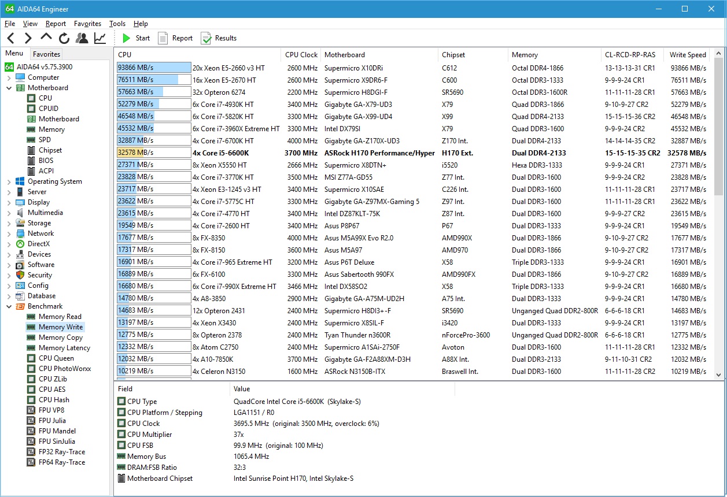Image resolution: width=727 pixels, height=497 pixels.
Task: Expand the Display tree node
Action: click(x=9, y=202)
